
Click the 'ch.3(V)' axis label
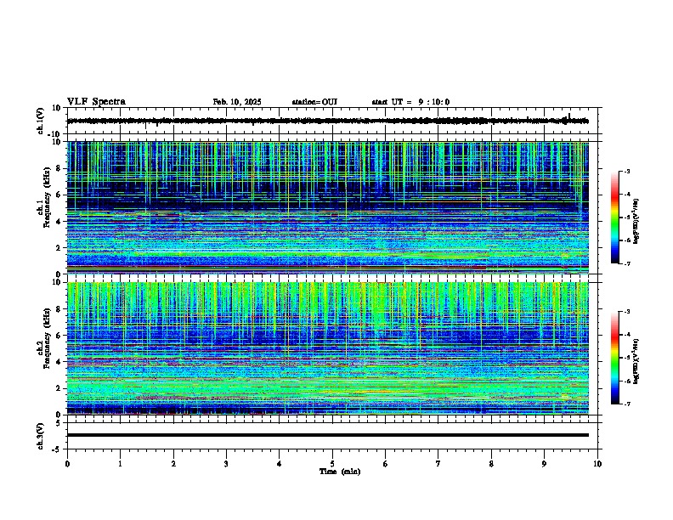(x=40, y=436)
